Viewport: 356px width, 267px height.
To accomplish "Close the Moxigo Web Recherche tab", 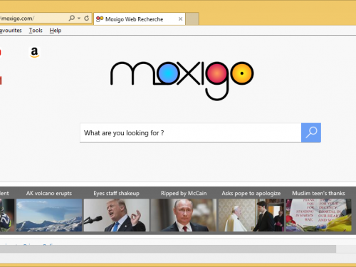I will (x=180, y=19).
